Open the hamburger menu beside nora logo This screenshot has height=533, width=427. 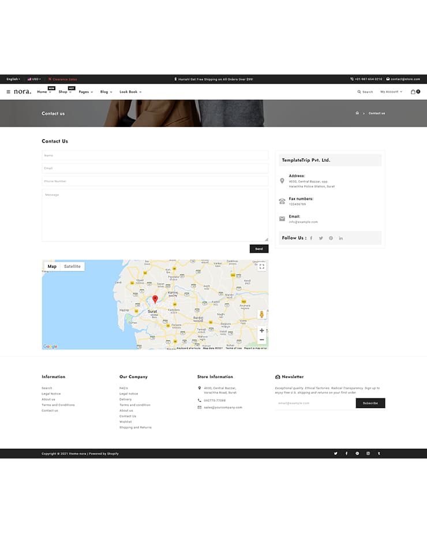(9, 92)
